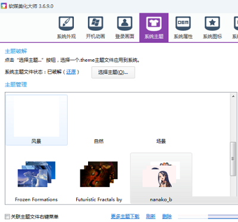Open the 系统外观 appearance tab
The height and width of the screenshot is (222, 238).
pos(66,28)
